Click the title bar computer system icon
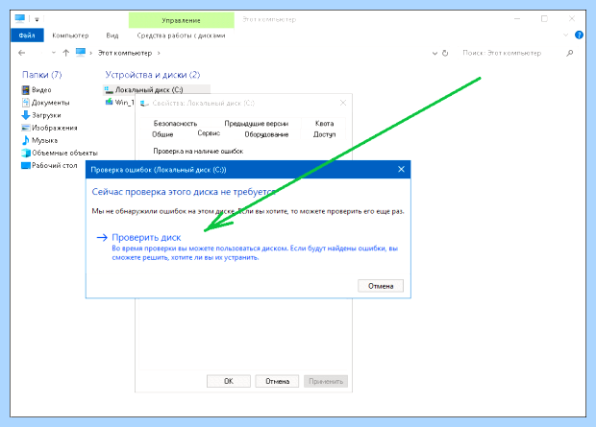The image size is (596, 427). [20, 18]
